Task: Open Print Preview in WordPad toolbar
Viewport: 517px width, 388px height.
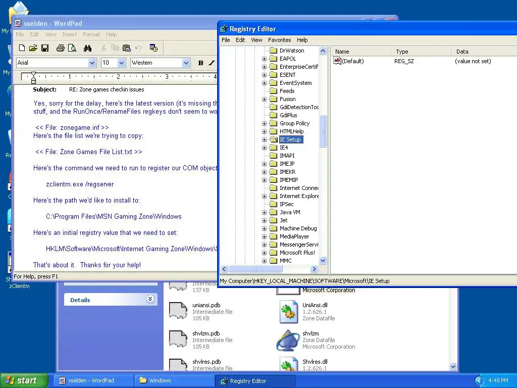Action: point(72,48)
